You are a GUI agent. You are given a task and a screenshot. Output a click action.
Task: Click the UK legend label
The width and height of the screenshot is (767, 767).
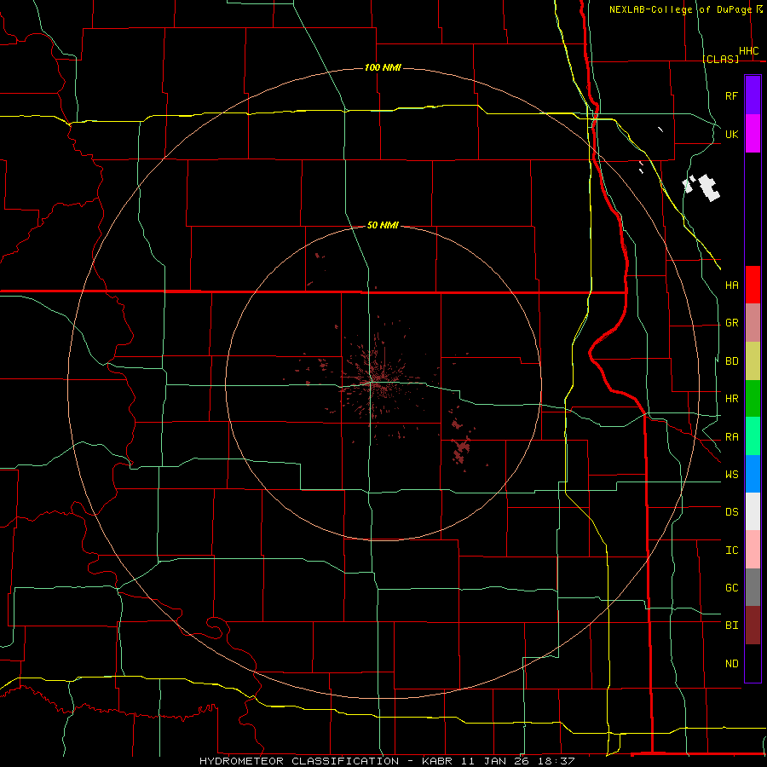tap(731, 134)
